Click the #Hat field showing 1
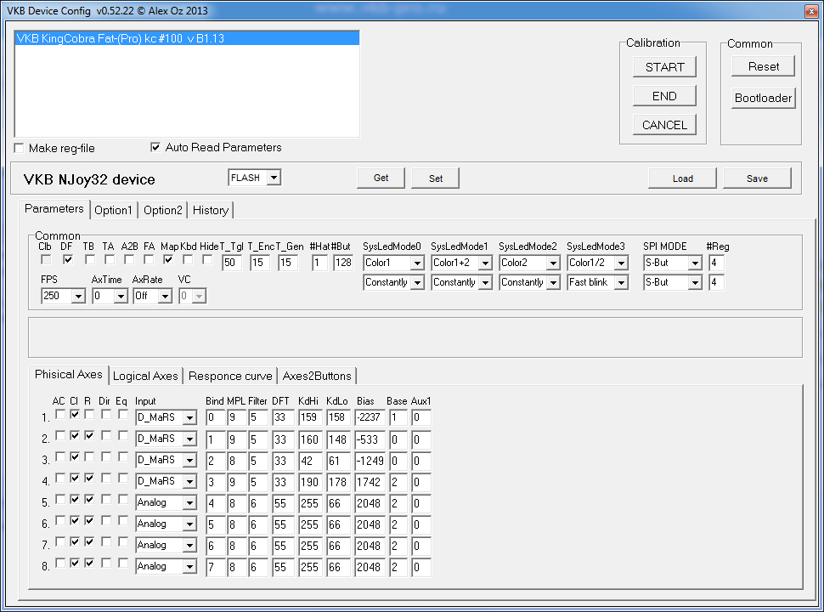824x612 pixels. click(x=319, y=263)
